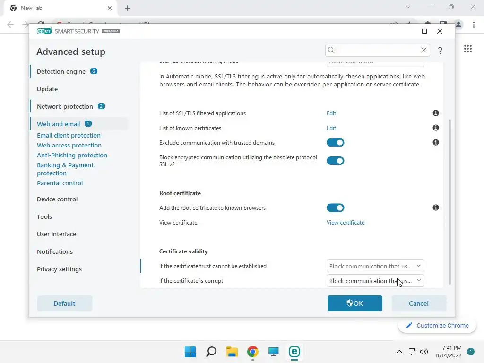Screen dimensions: 484x363
Task: Edit the List of known certificates
Action: (331, 128)
